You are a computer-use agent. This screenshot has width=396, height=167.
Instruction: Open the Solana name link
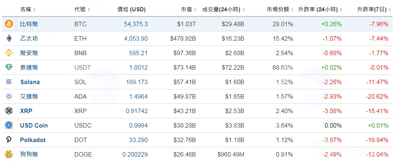pos(30,82)
